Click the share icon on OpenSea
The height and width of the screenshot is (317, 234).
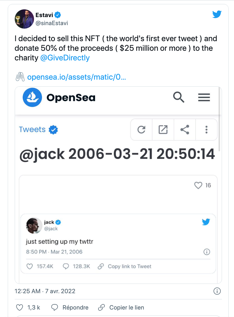[x=185, y=130]
